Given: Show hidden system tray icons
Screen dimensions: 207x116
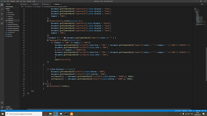Looking at the screenshot, I should click(x=181, y=114).
